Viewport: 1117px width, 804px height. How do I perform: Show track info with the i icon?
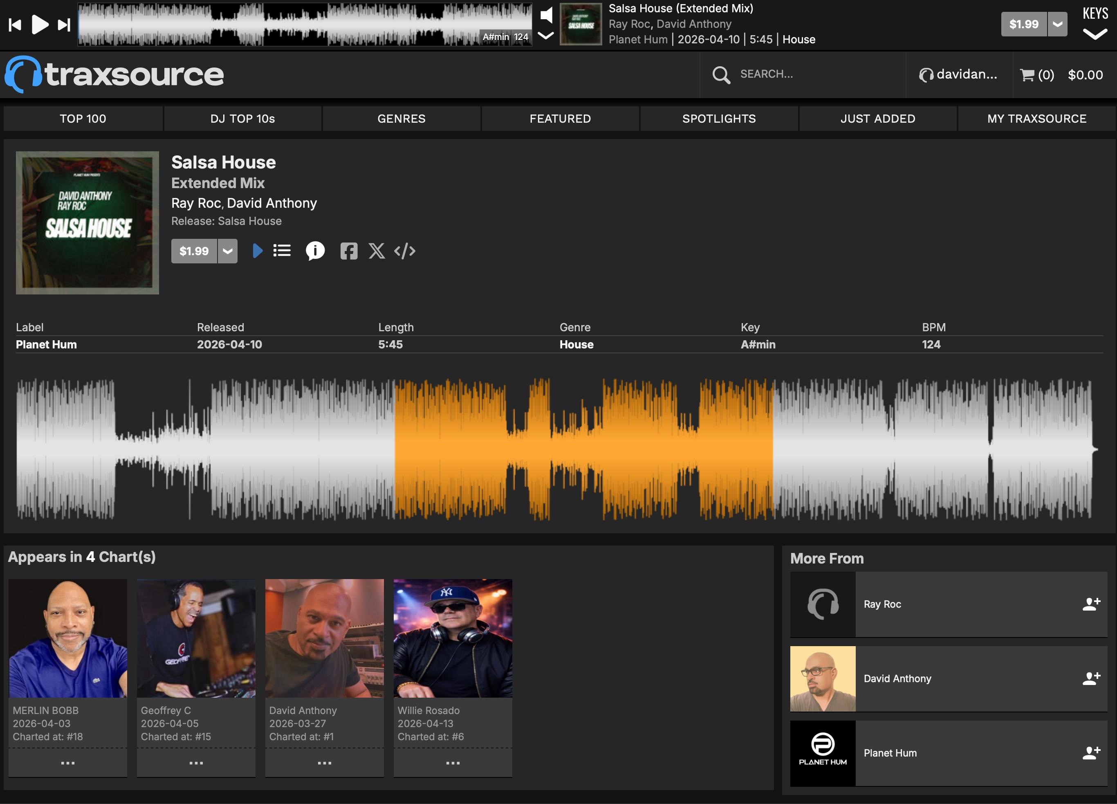click(x=315, y=251)
